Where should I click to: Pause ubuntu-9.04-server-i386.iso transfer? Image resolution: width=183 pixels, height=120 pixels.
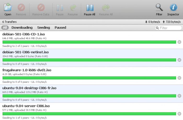179,114
